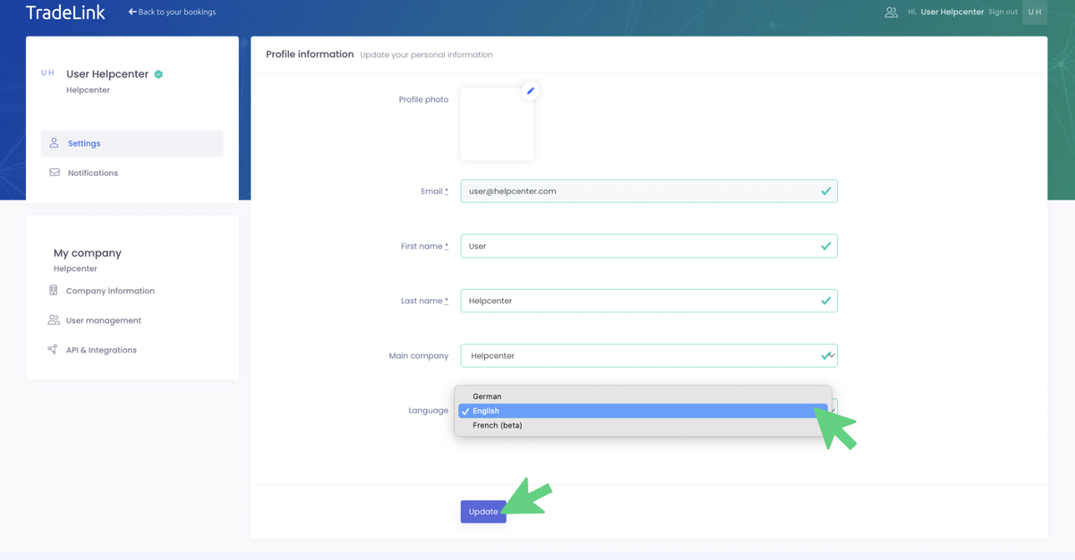Viewport: 1075px width, 560px height.
Task: Click the users icon in top header
Action: tap(891, 12)
